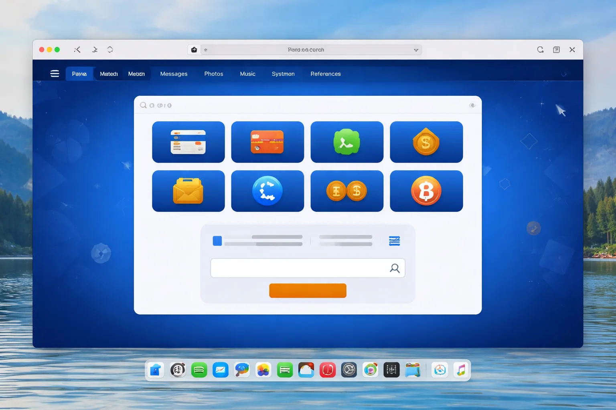Open the Photos menu item
Screen dimensions: 616x410
214,74
